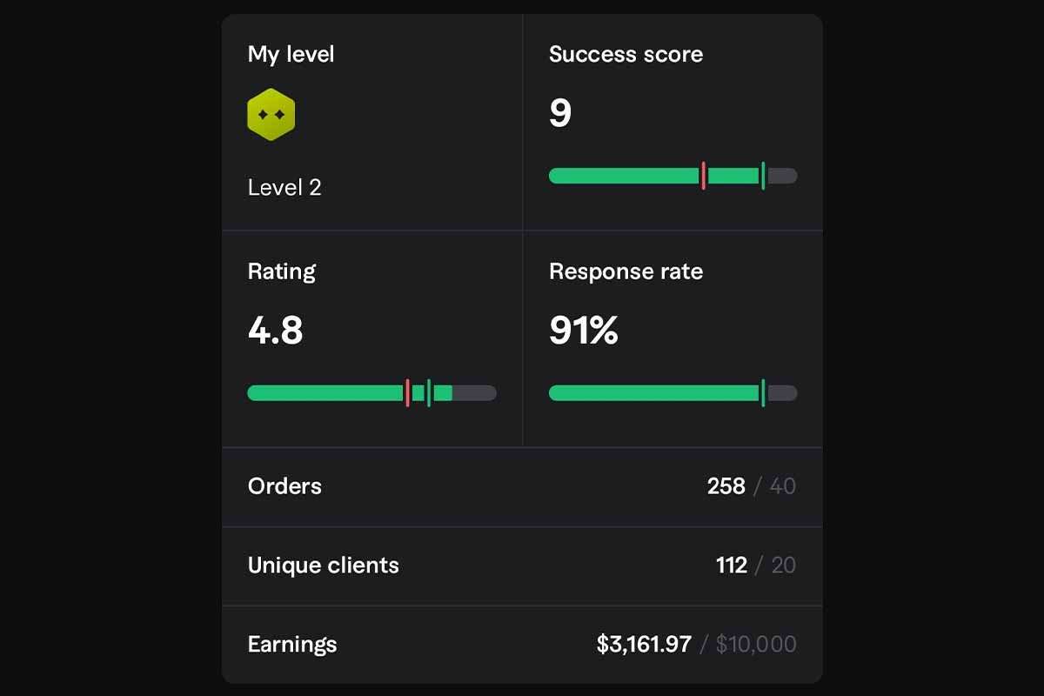Click the red marker on Rating bar
The height and width of the screenshot is (696, 1044).
pos(407,393)
